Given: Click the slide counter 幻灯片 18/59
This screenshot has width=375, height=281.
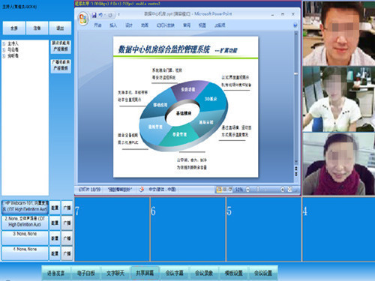Looking at the screenshot, I should click(89, 190).
